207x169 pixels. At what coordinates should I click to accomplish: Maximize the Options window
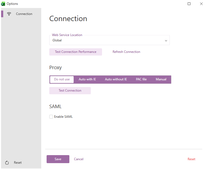[x=189, y=4]
